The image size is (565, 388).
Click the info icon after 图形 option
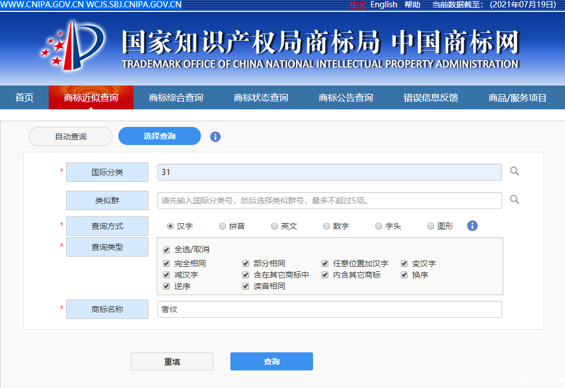pyautogui.click(x=472, y=226)
